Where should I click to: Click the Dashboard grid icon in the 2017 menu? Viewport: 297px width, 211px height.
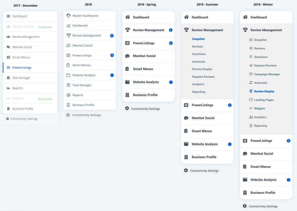[8, 16]
